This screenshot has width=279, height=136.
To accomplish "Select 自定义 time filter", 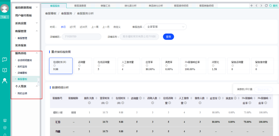I will click(x=117, y=27).
